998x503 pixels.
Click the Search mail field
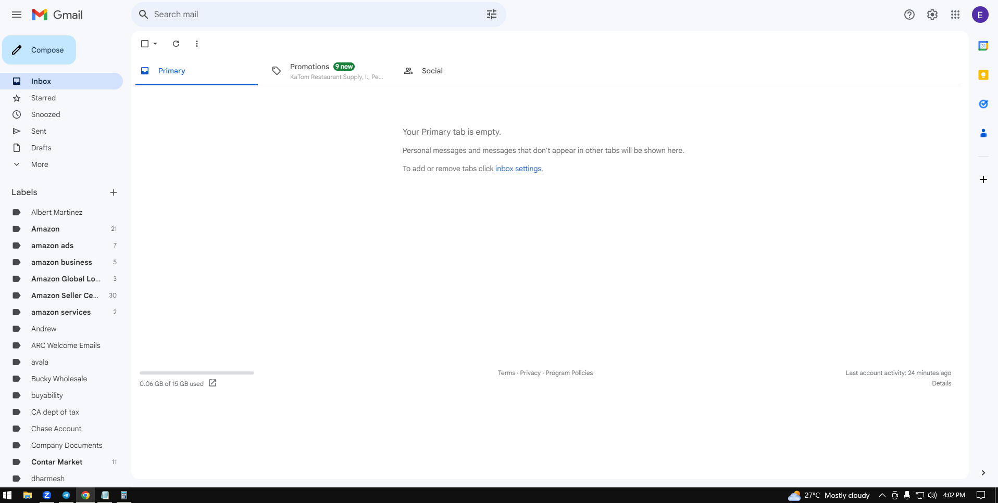pos(319,15)
